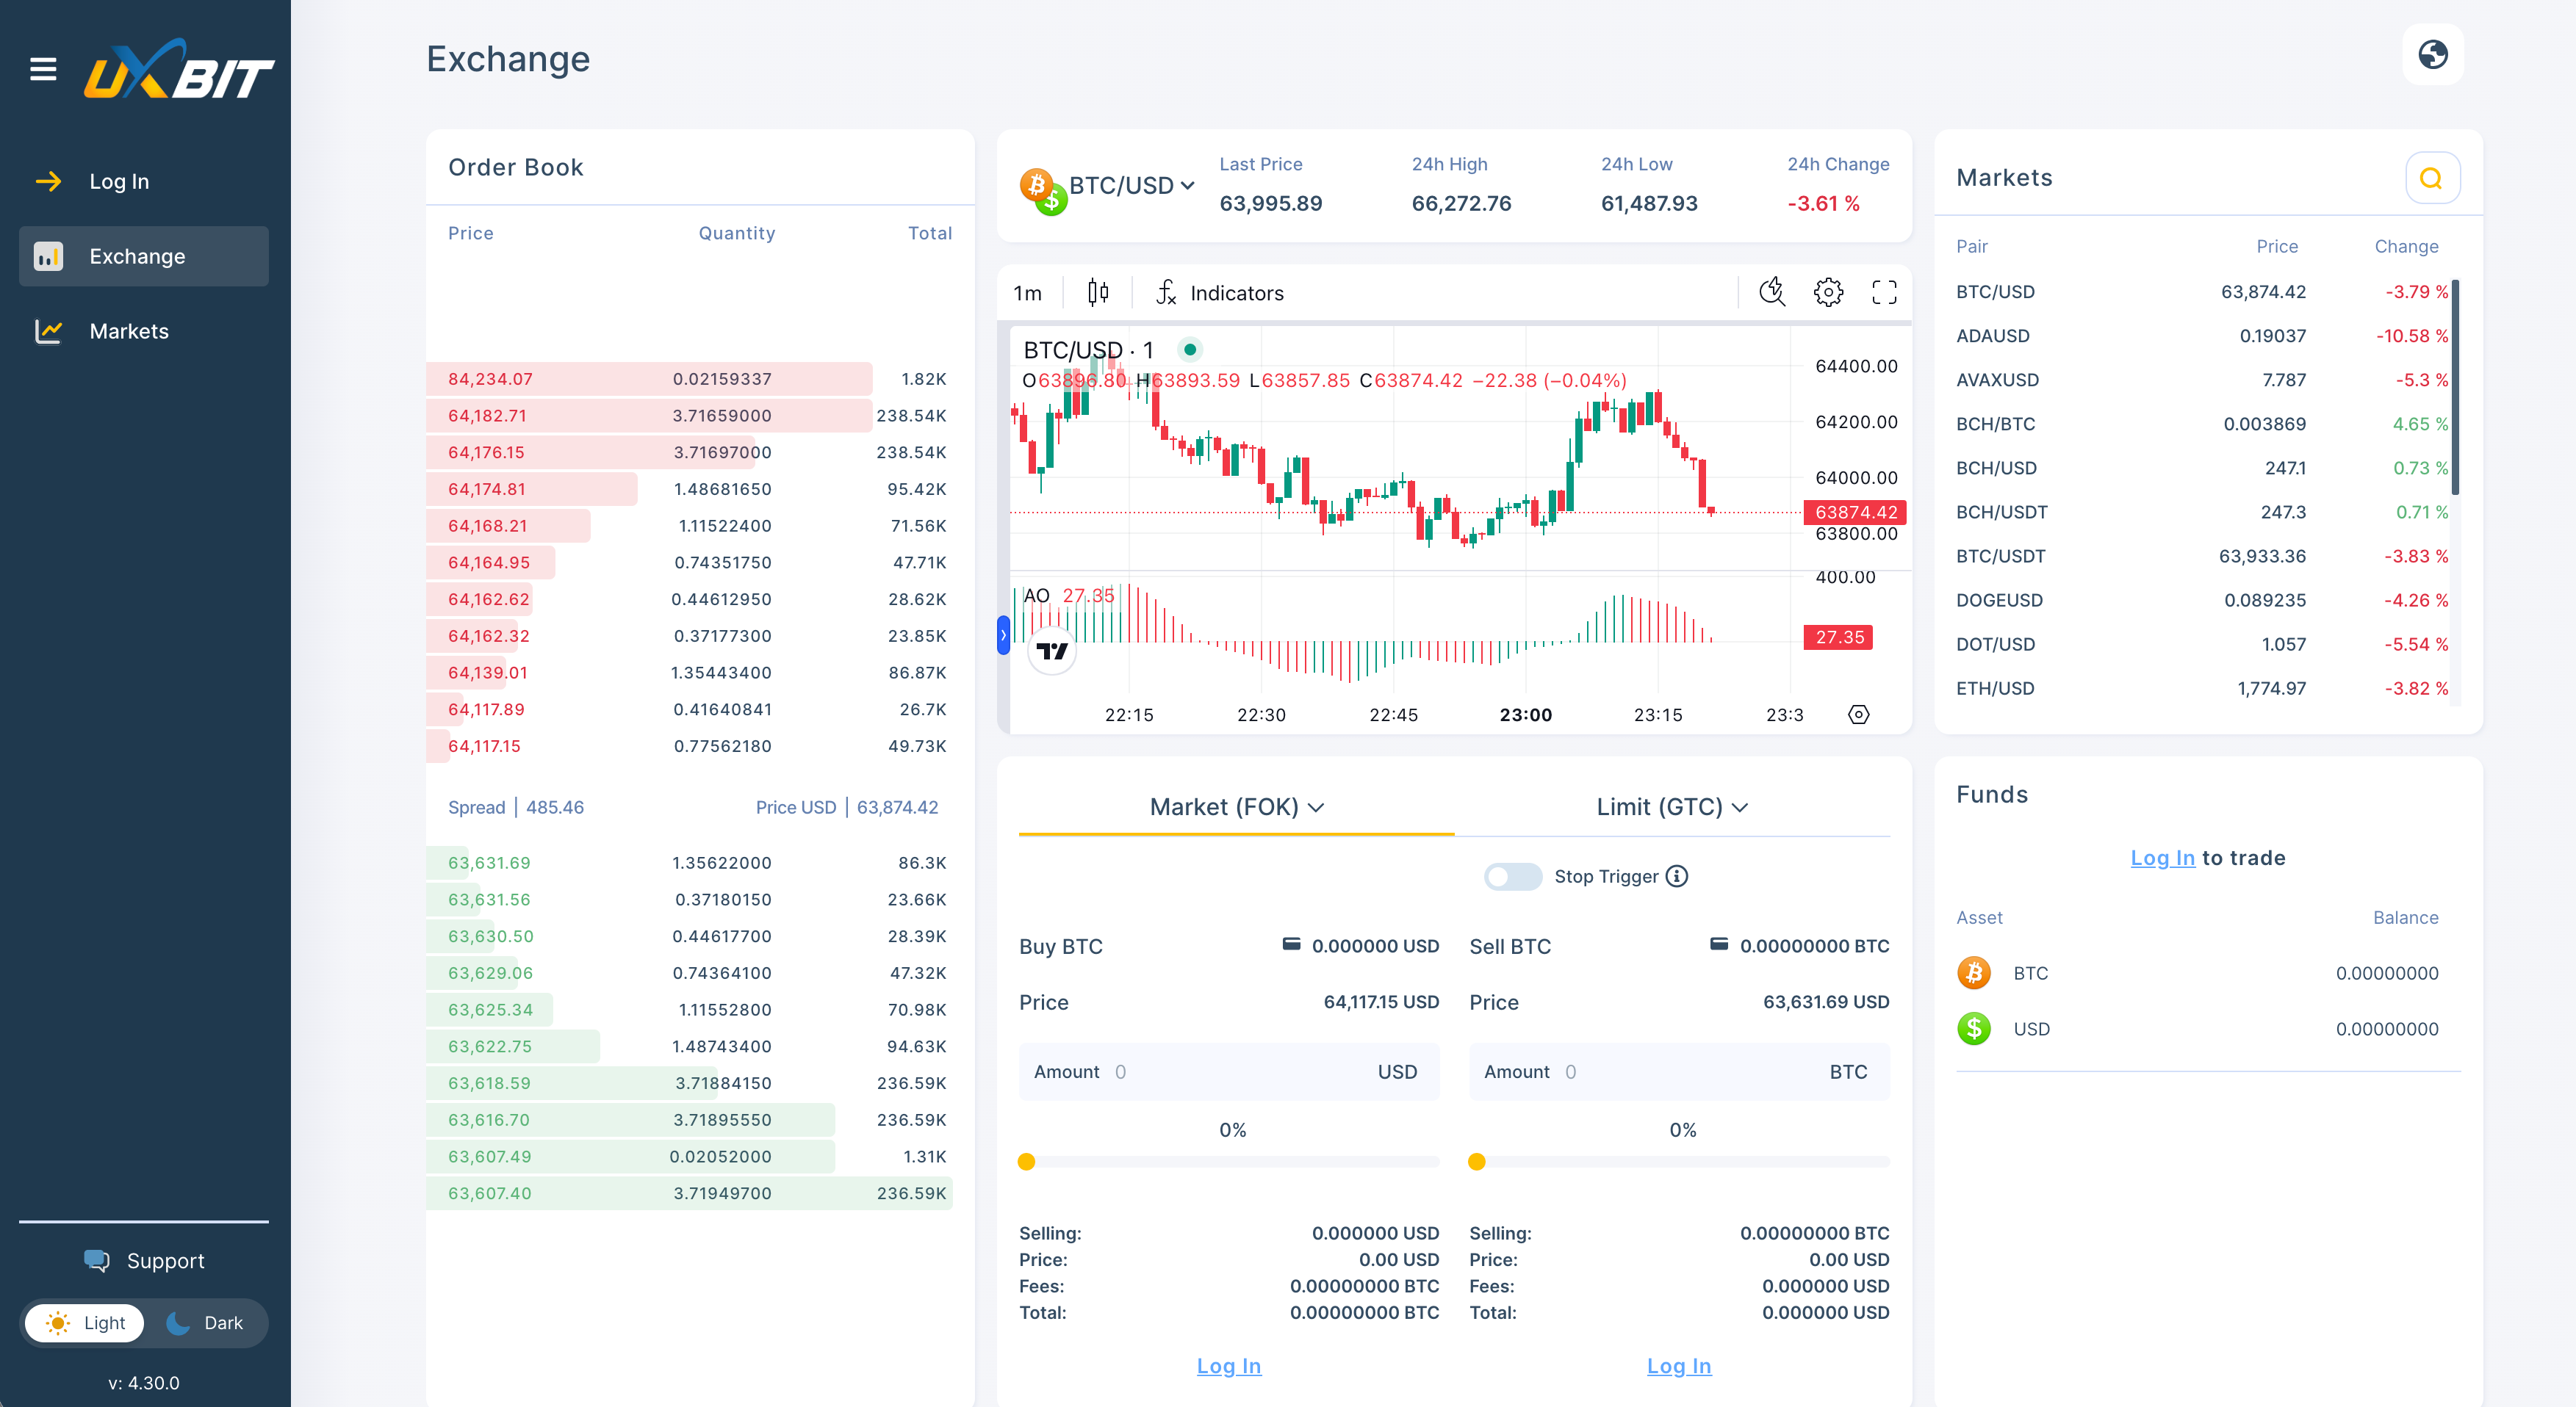Click the BTC coin icon in Funds
The image size is (2576, 1407).
point(1973,972)
